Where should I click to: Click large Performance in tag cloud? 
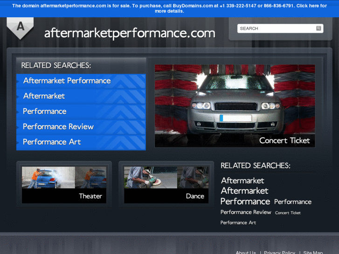click(245, 201)
